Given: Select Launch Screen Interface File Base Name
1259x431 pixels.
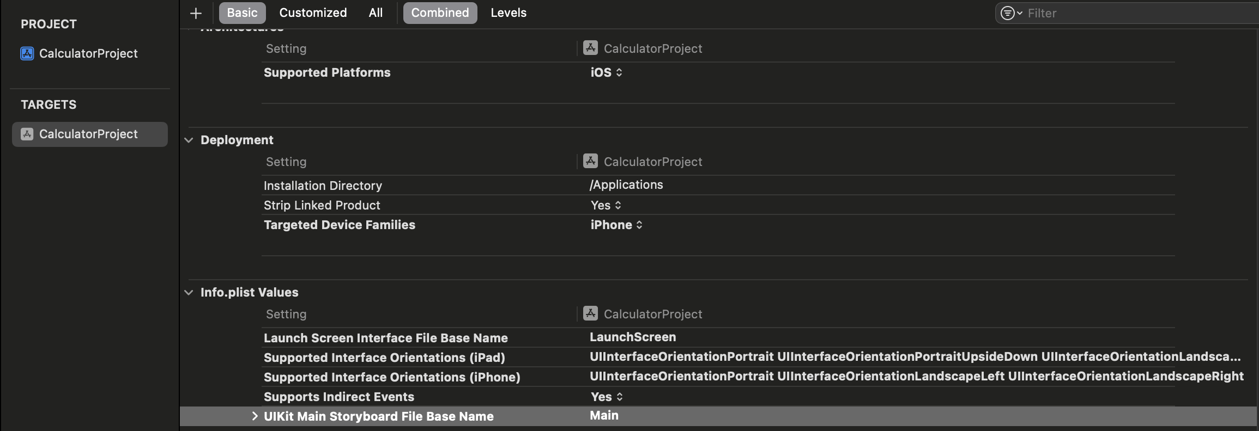Looking at the screenshot, I should [x=386, y=338].
